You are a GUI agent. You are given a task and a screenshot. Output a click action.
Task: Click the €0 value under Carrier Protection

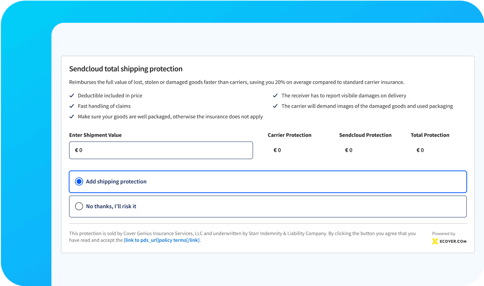[277, 150]
